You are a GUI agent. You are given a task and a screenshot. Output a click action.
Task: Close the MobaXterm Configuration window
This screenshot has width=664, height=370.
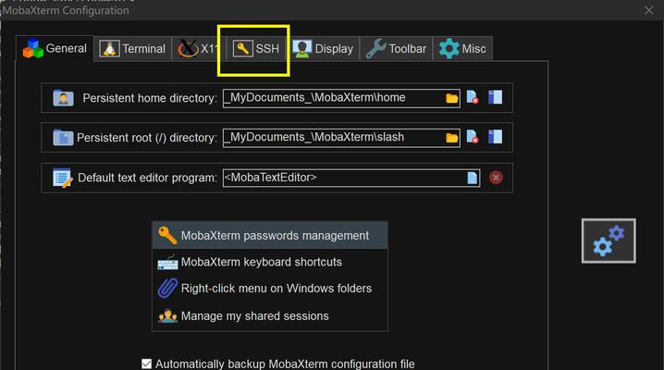[x=649, y=10]
